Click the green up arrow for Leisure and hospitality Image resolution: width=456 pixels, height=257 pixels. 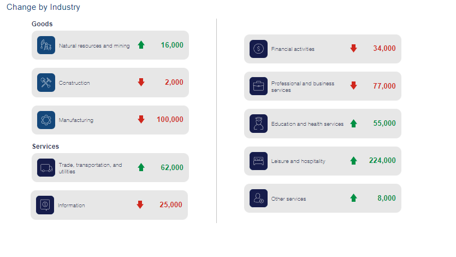(353, 161)
